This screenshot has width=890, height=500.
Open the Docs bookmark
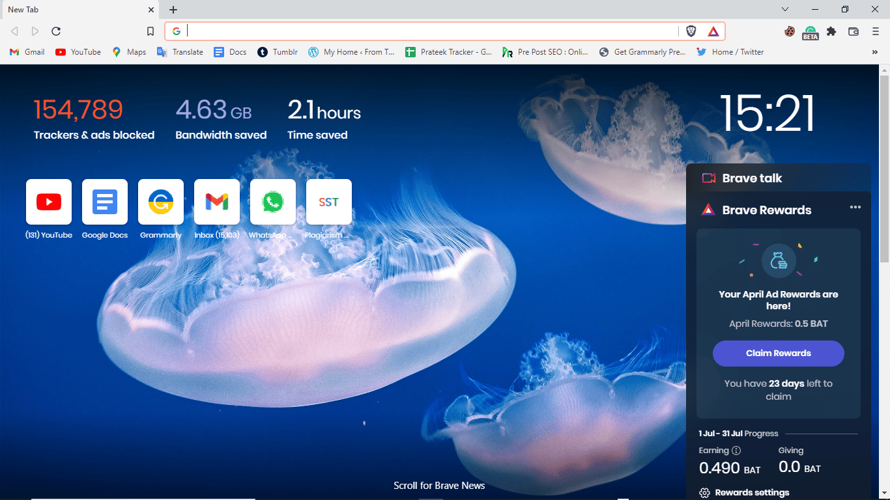pos(230,52)
